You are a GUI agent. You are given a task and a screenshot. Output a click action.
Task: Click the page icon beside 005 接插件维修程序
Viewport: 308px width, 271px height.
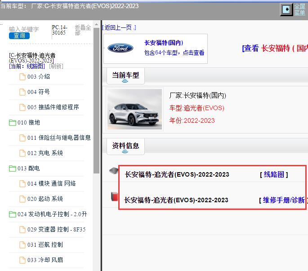point(22,107)
